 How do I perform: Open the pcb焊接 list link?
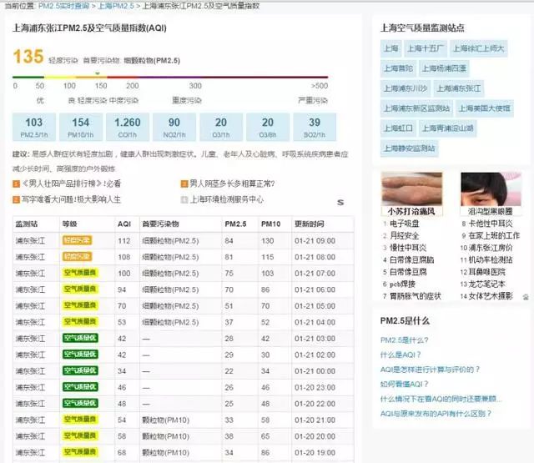pyautogui.click(x=402, y=284)
